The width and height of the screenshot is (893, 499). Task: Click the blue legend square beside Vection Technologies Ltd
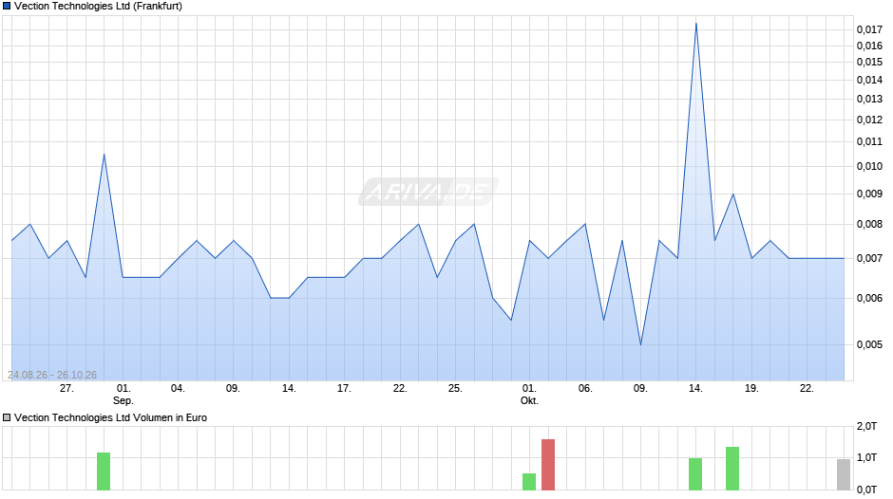coord(7,7)
